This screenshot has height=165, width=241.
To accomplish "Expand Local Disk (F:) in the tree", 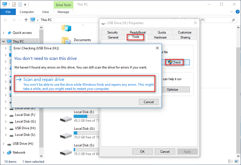I will coord(6,115).
